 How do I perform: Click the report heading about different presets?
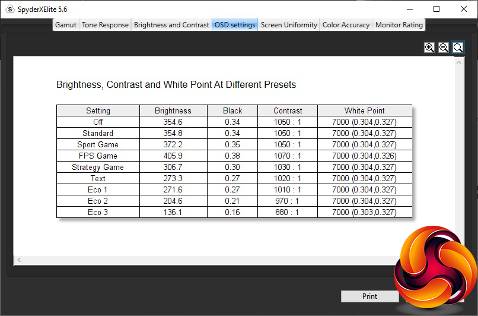(x=176, y=84)
